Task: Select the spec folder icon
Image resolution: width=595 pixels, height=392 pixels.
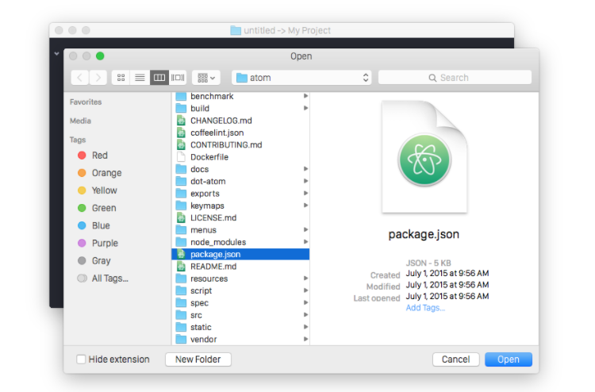Action: click(x=181, y=303)
